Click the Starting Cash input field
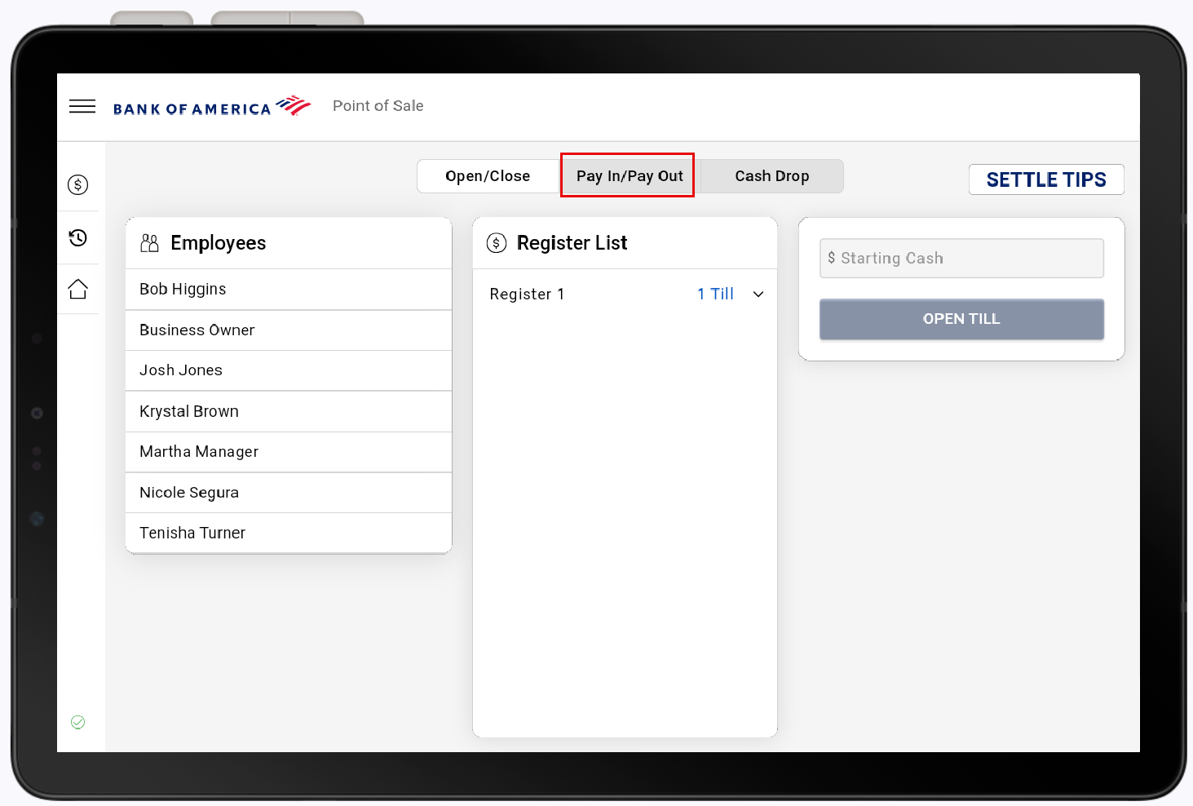 961,258
